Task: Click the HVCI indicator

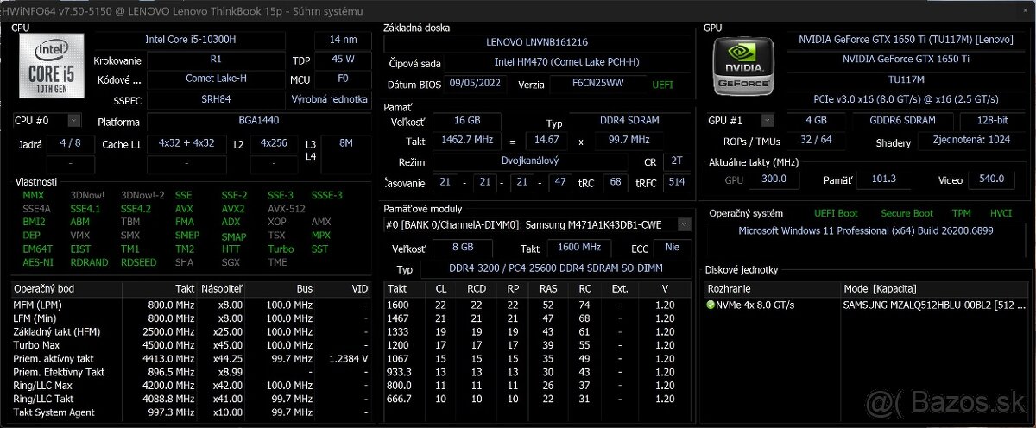Action: pyautogui.click(x=1001, y=213)
